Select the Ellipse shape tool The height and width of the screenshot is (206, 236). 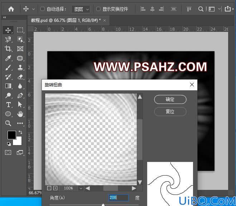tap(8, 114)
